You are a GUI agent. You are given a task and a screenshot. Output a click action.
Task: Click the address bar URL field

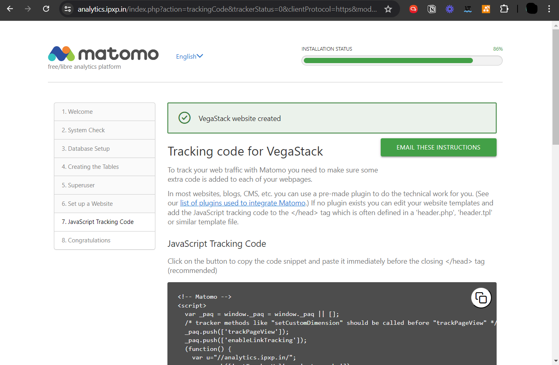coord(227,9)
